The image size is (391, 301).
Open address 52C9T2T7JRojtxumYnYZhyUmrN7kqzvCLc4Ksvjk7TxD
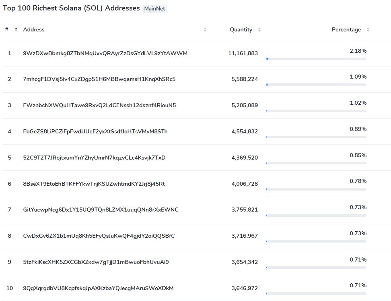(x=94, y=158)
